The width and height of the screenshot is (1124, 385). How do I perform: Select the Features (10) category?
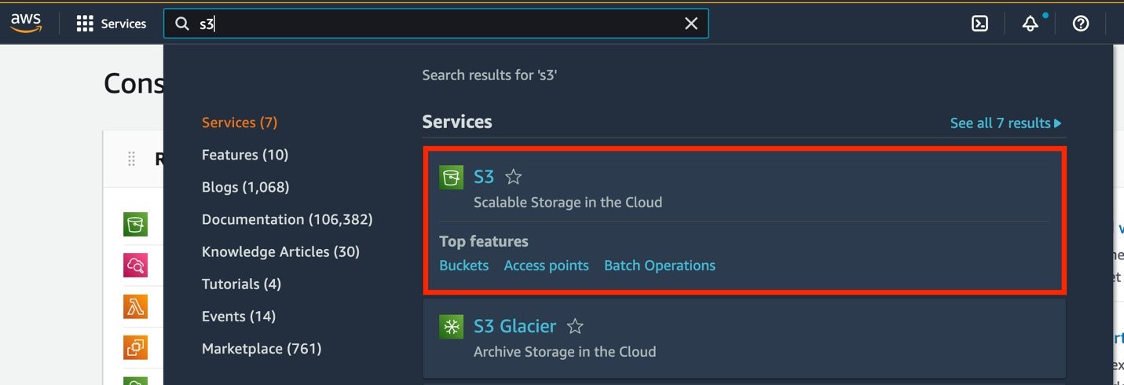(x=245, y=155)
